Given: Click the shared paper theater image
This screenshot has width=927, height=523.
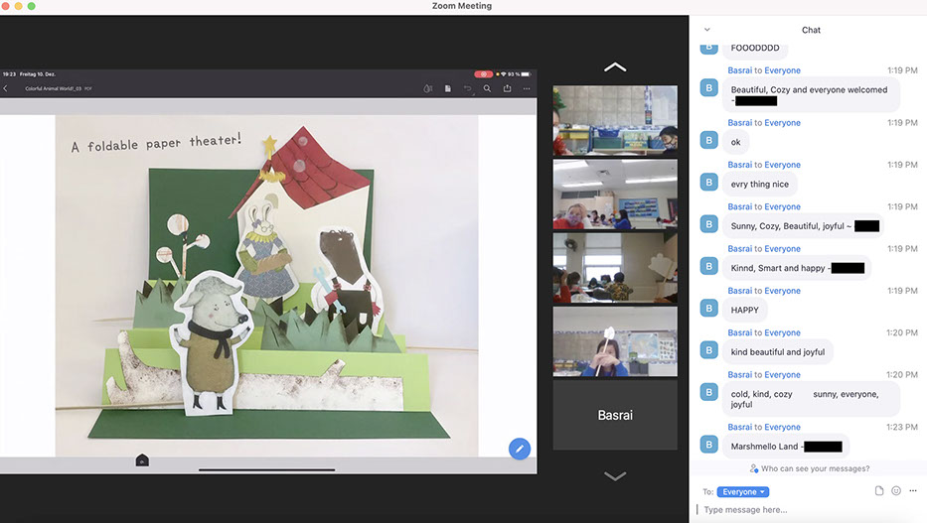Looking at the screenshot, I should click(x=266, y=286).
